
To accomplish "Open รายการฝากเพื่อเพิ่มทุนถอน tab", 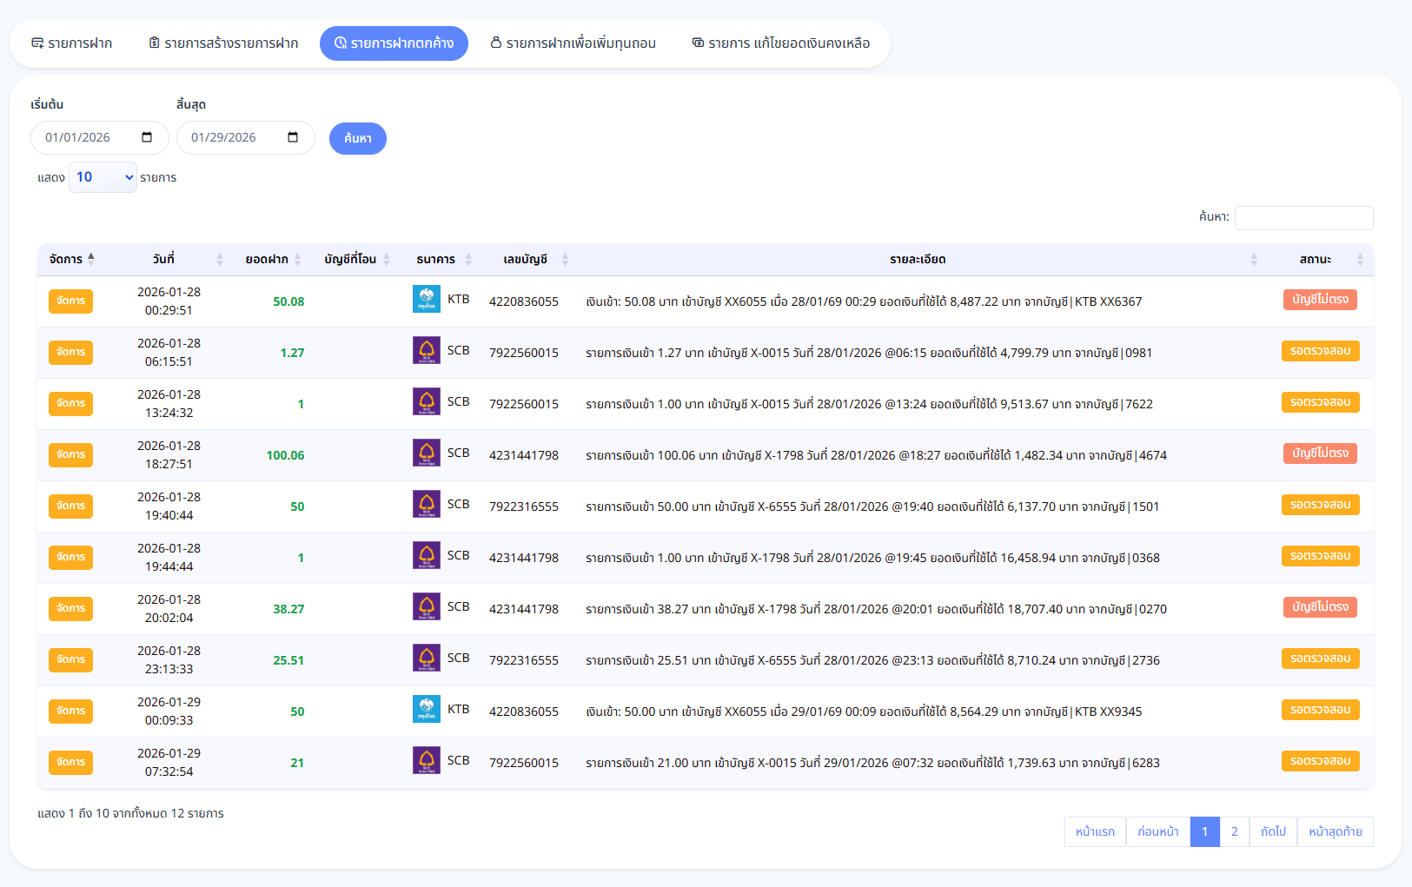I will click(573, 43).
